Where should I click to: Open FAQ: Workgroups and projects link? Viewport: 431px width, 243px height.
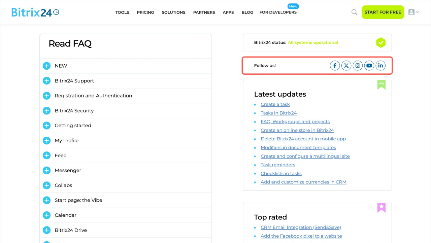point(295,121)
